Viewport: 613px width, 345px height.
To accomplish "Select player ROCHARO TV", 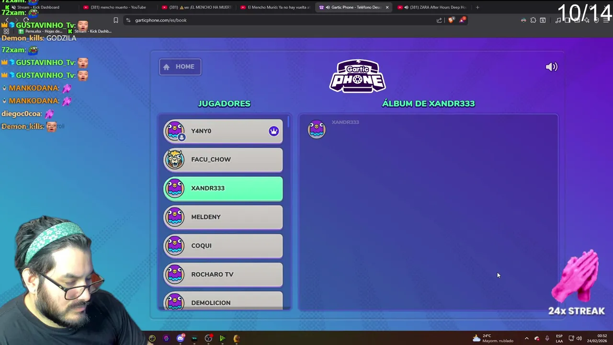I will click(223, 275).
